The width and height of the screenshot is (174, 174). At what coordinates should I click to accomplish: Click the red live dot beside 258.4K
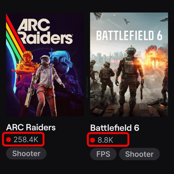[x=8, y=139]
